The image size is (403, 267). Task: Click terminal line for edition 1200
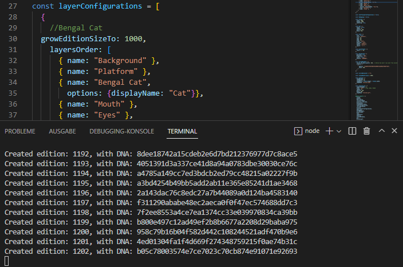tap(151, 231)
